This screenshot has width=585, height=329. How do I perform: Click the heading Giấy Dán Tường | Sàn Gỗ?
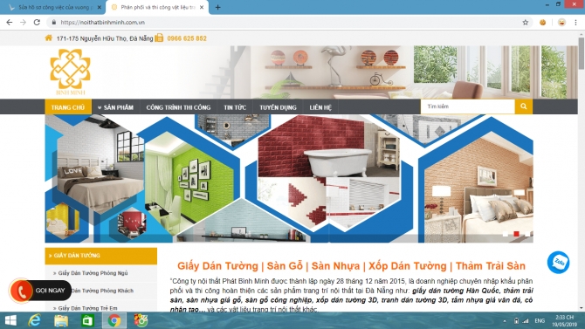click(x=352, y=266)
